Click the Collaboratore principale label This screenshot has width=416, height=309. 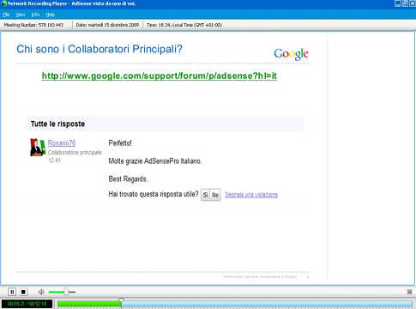[75, 152]
